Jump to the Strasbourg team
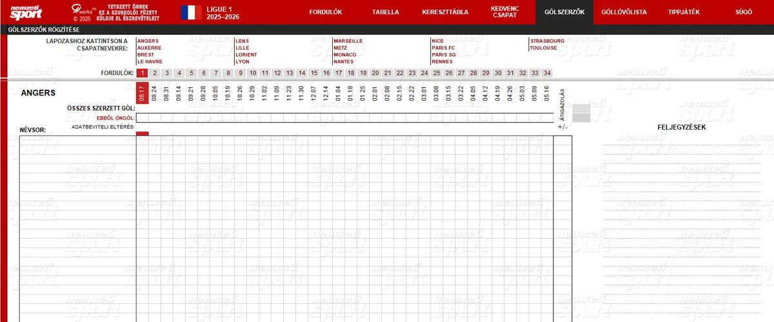Viewport: 774px width, 322px height. coord(548,41)
